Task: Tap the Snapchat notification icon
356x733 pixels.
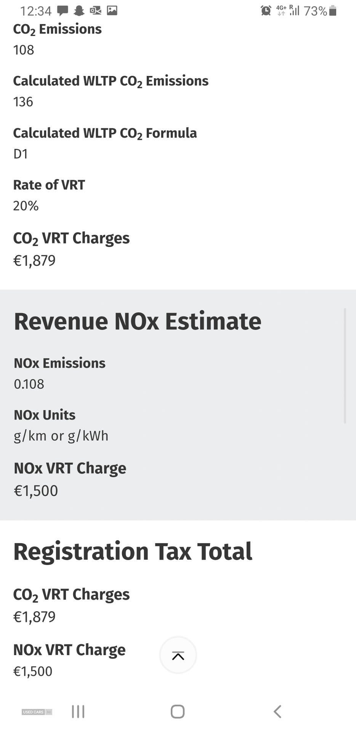Action: pos(79,11)
